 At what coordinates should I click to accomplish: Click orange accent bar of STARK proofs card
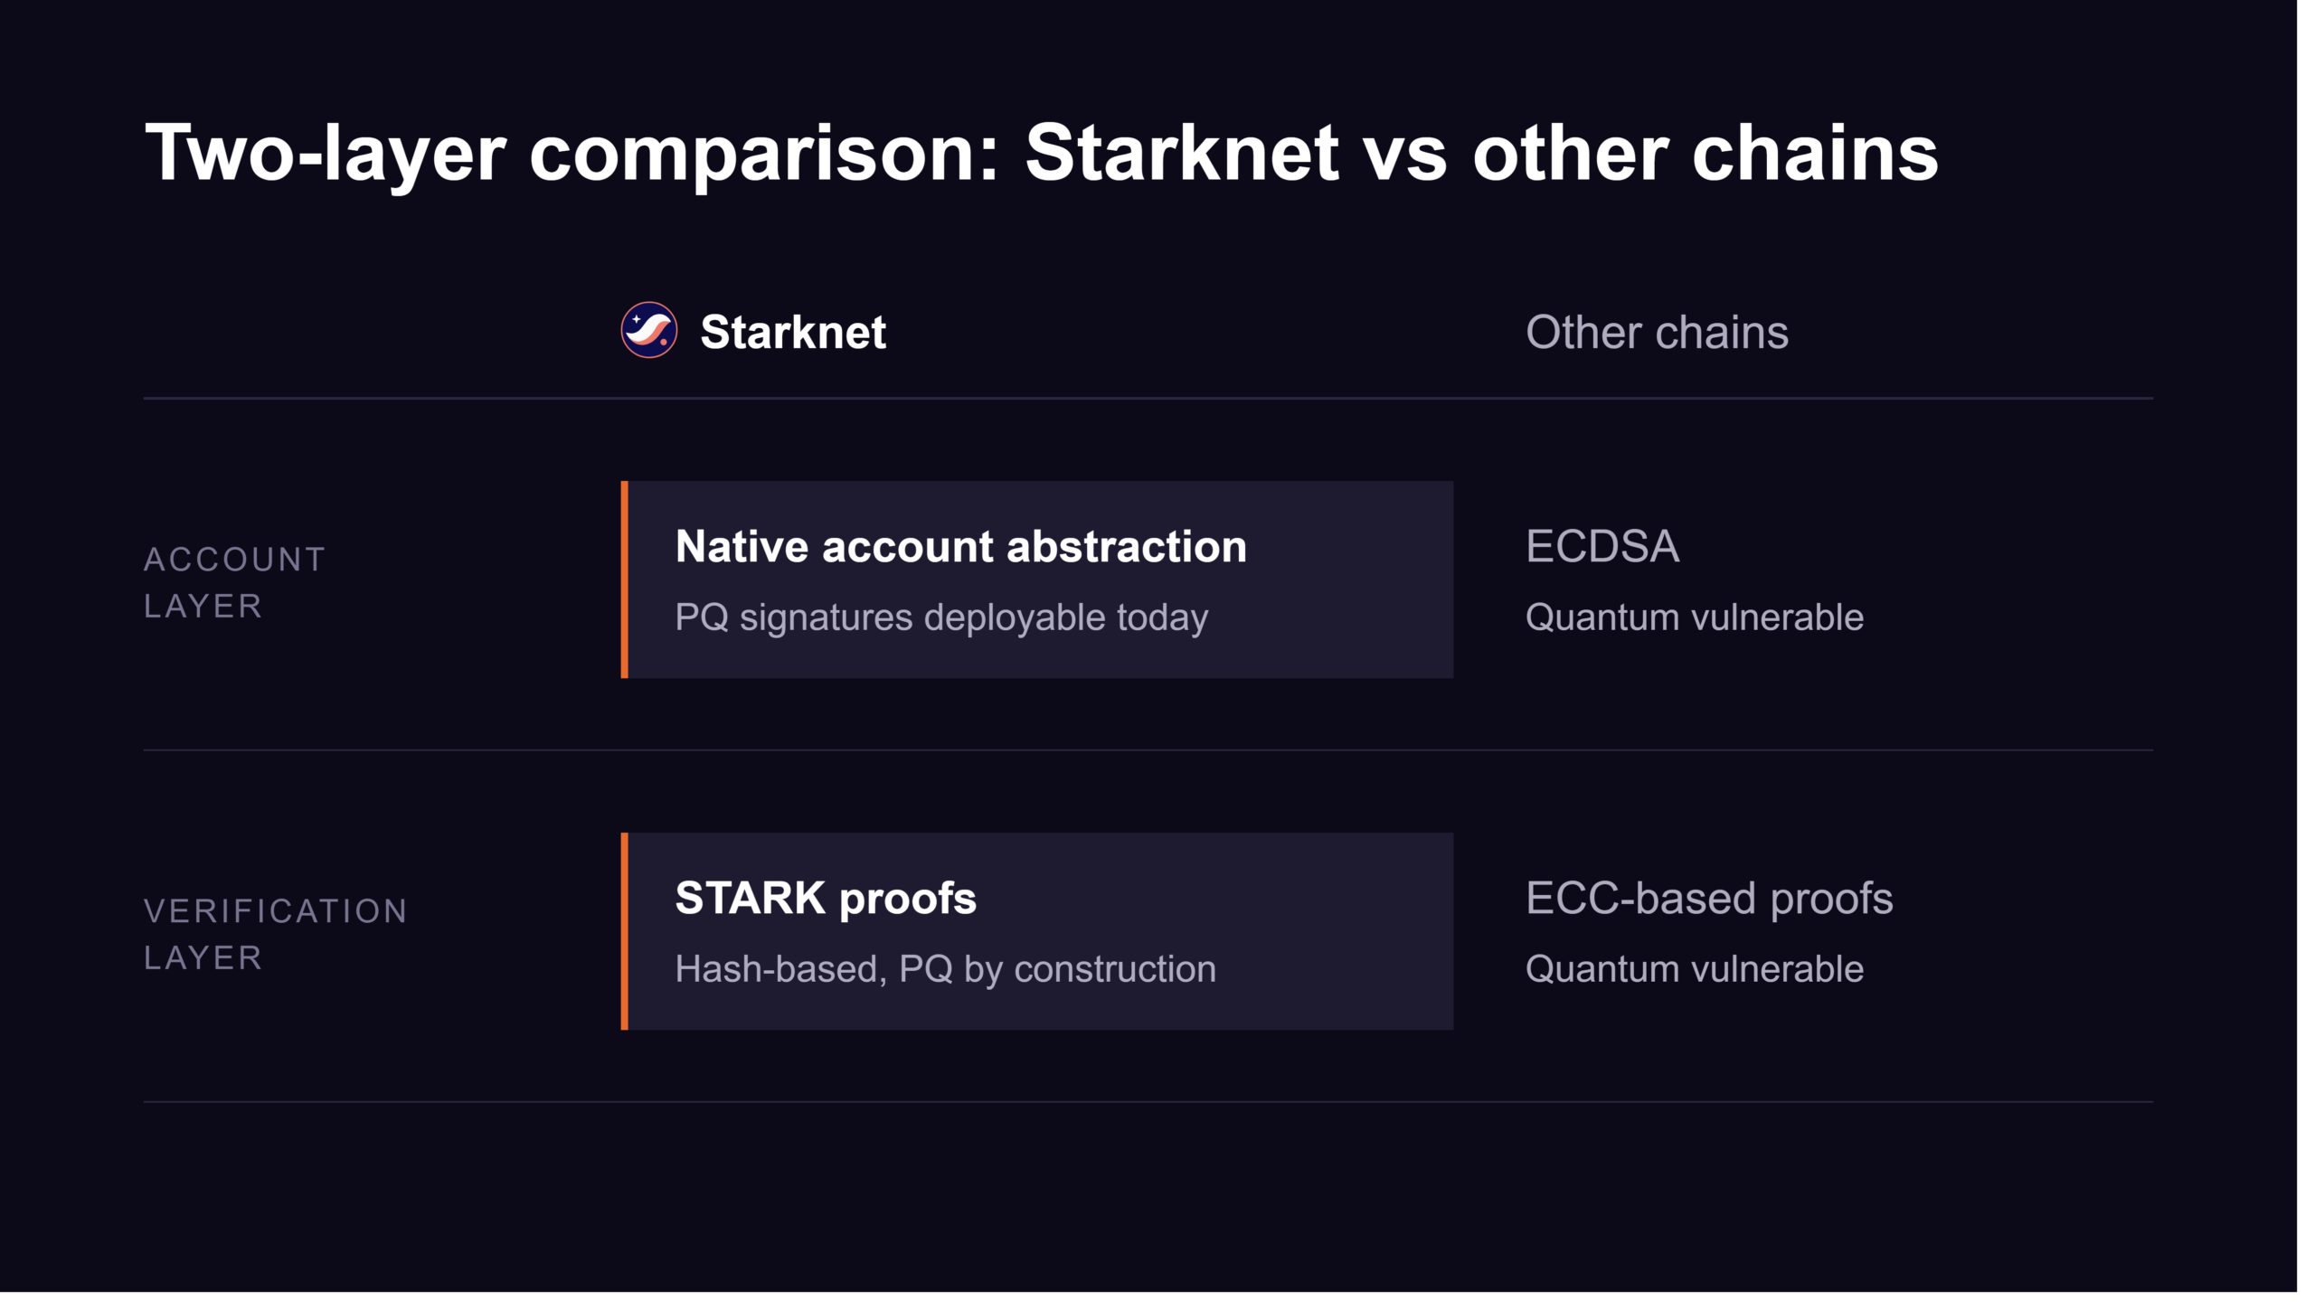[x=625, y=931]
